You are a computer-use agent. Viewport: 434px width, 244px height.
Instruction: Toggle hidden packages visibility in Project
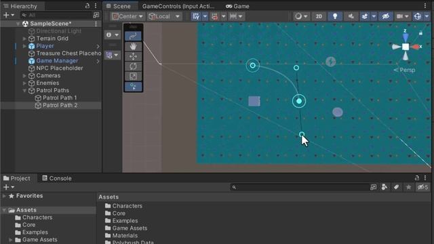coord(422,187)
